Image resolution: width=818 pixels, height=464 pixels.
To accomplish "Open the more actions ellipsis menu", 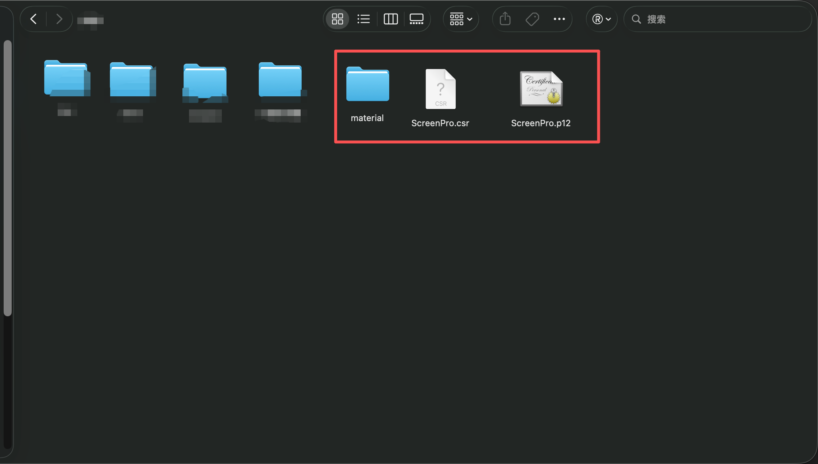I will click(559, 19).
